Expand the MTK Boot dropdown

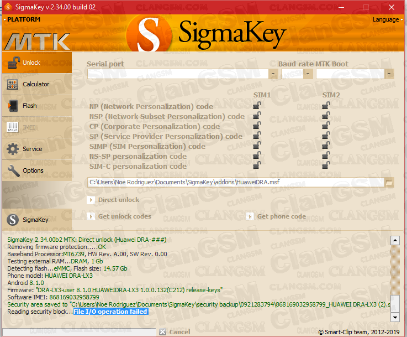pyautogui.click(x=389, y=74)
